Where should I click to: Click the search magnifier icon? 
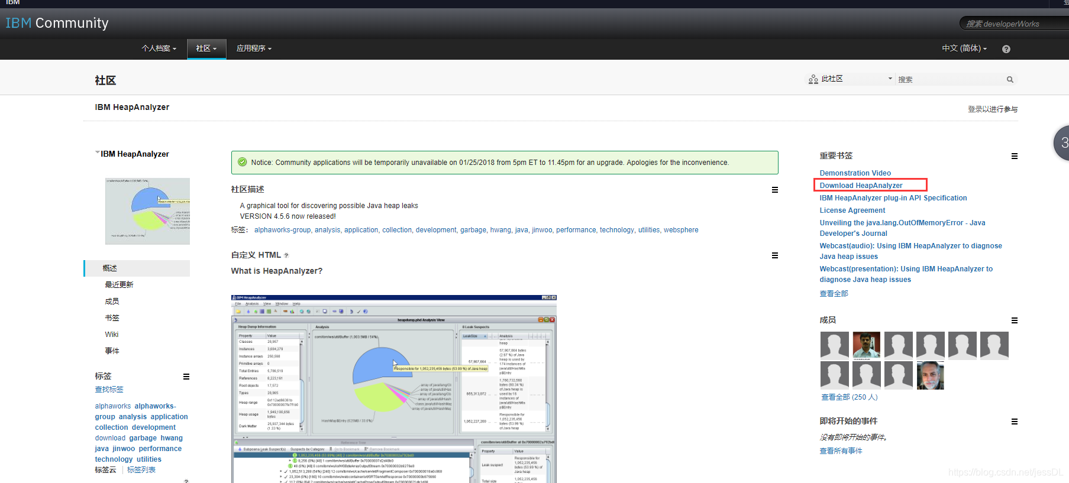pyautogui.click(x=1010, y=80)
